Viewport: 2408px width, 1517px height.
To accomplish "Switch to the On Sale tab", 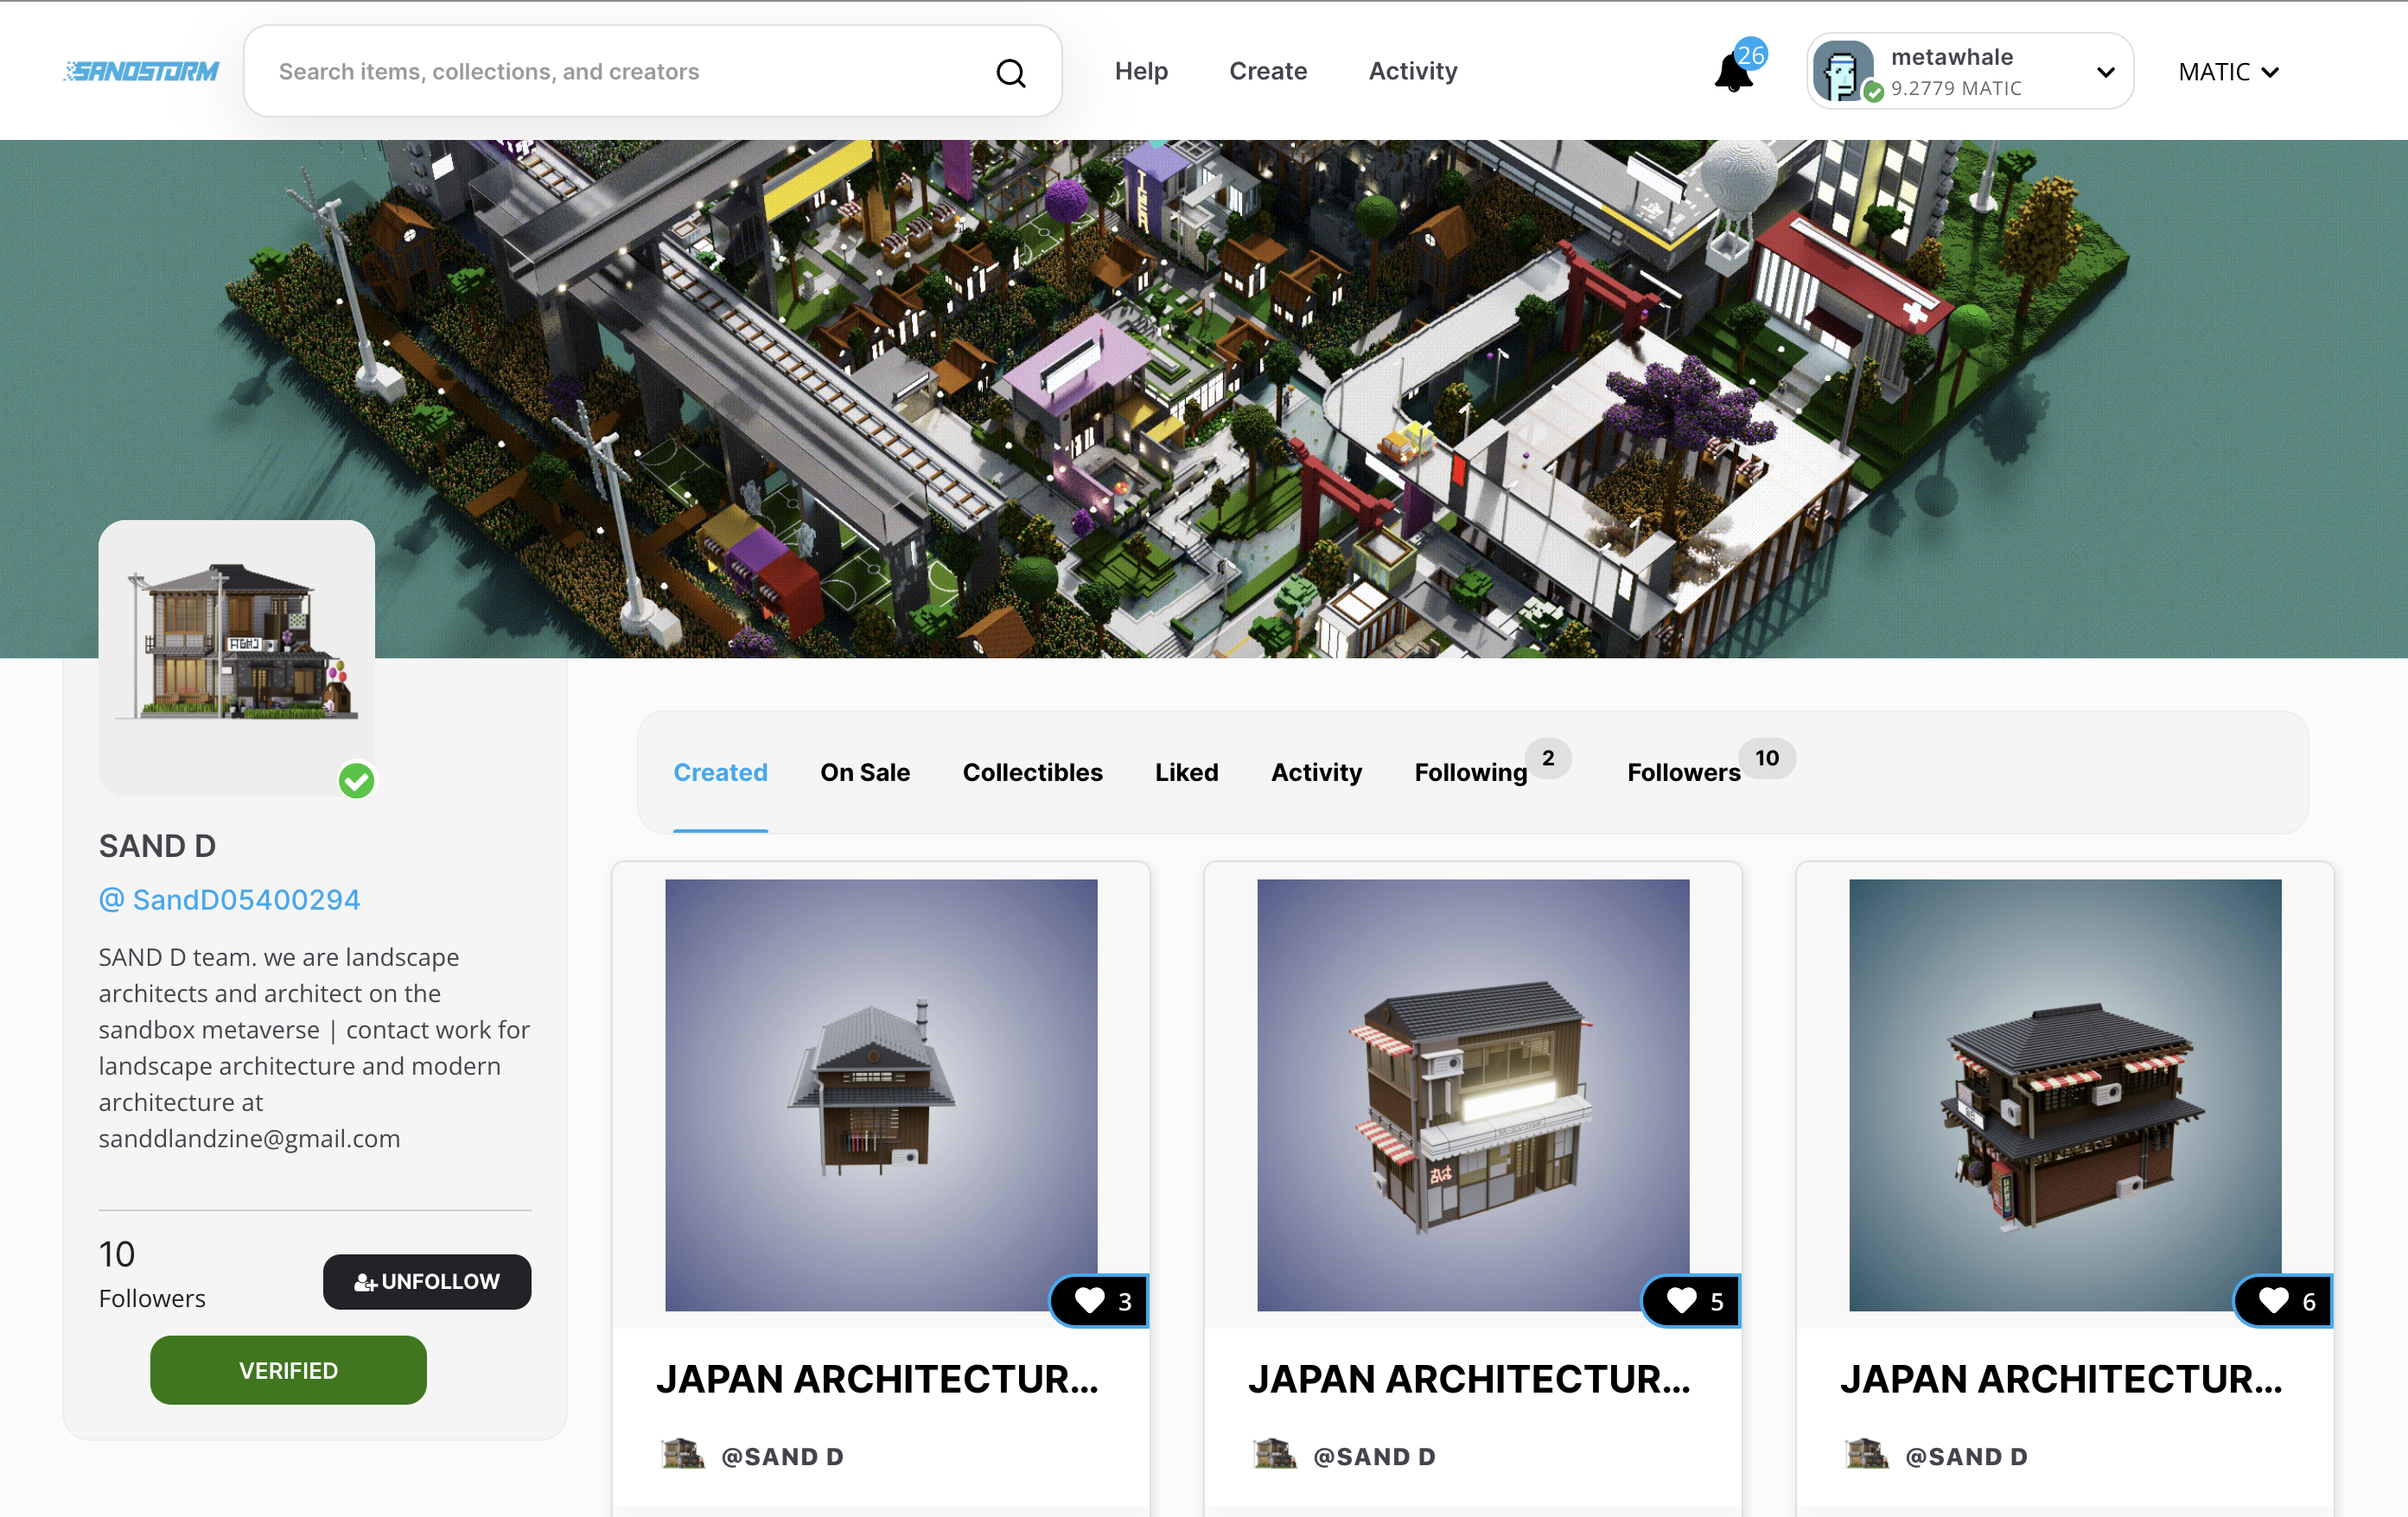I will [x=865, y=772].
